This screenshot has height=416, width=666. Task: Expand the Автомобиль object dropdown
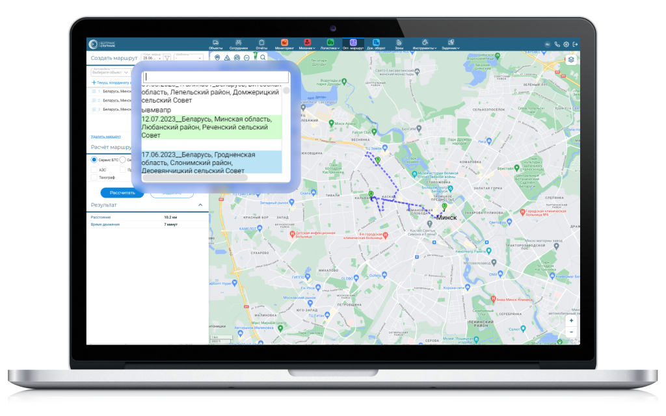tap(109, 73)
